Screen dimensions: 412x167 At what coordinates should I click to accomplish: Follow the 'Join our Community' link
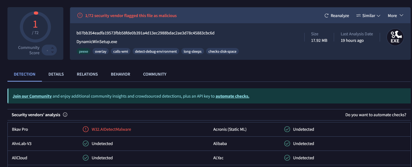point(32,96)
